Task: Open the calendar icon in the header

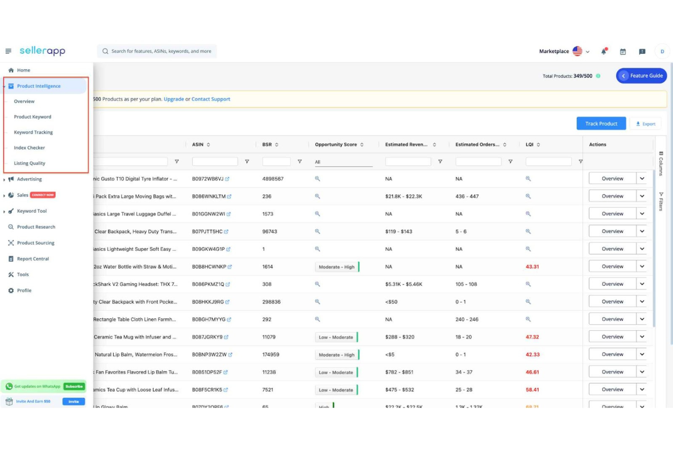Action: (x=623, y=52)
